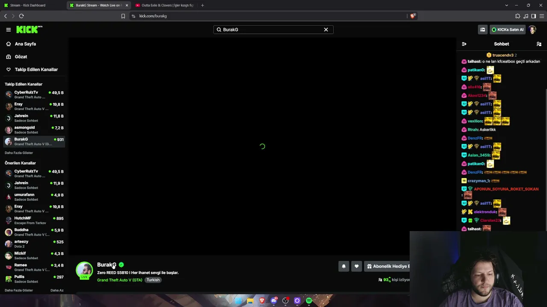Open the Kick hamburger sidebar menu
The image size is (547, 307).
coord(8,29)
